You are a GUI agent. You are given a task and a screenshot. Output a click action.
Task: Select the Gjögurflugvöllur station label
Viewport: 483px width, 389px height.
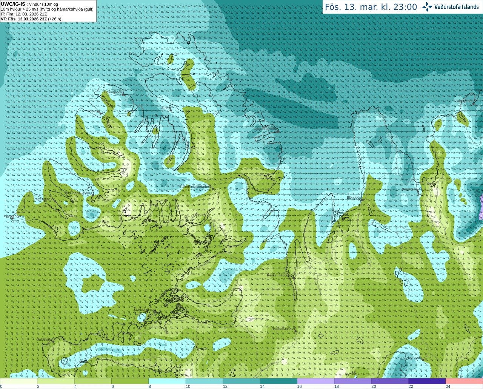265,129
